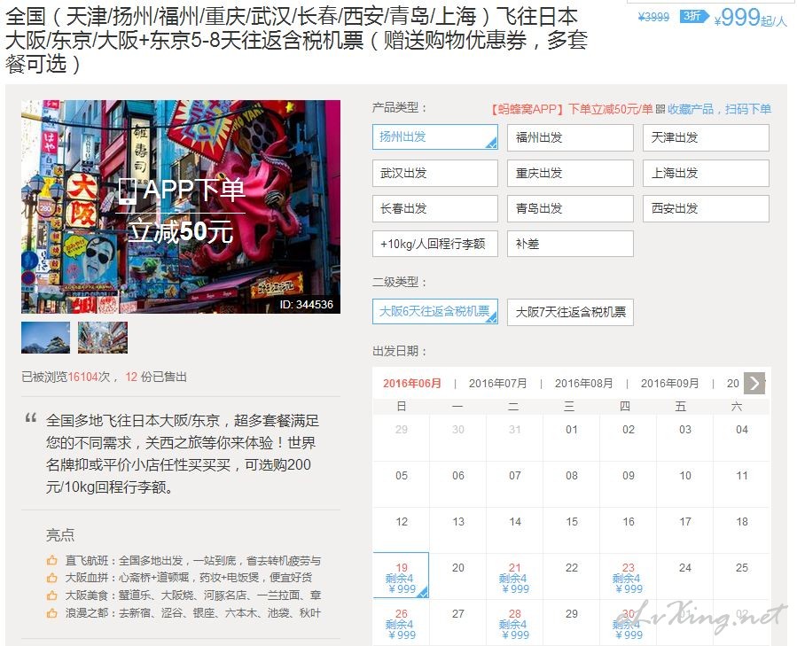Pick 长春出发 departure option
Viewport: 797px width, 646px height.
coord(435,208)
